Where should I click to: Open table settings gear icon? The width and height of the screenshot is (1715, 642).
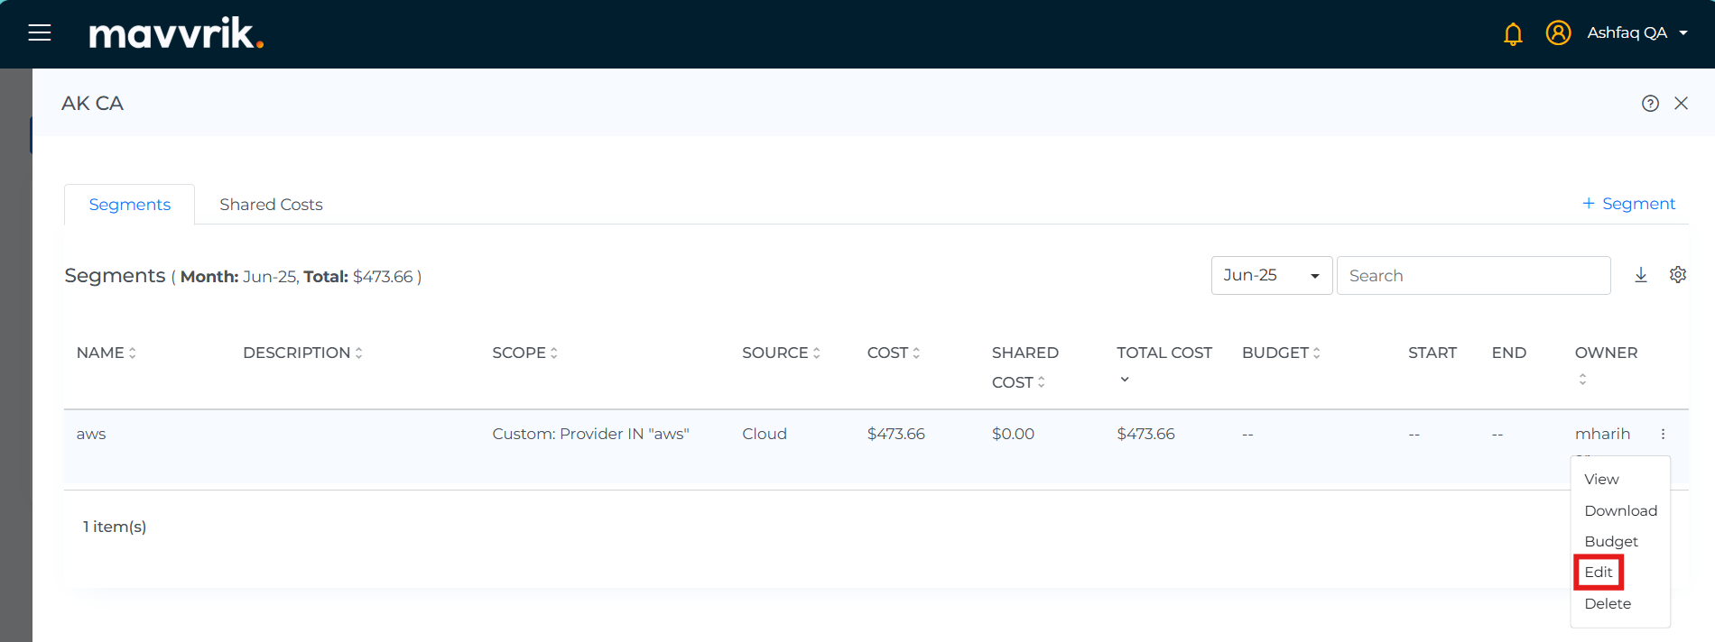1678,275
